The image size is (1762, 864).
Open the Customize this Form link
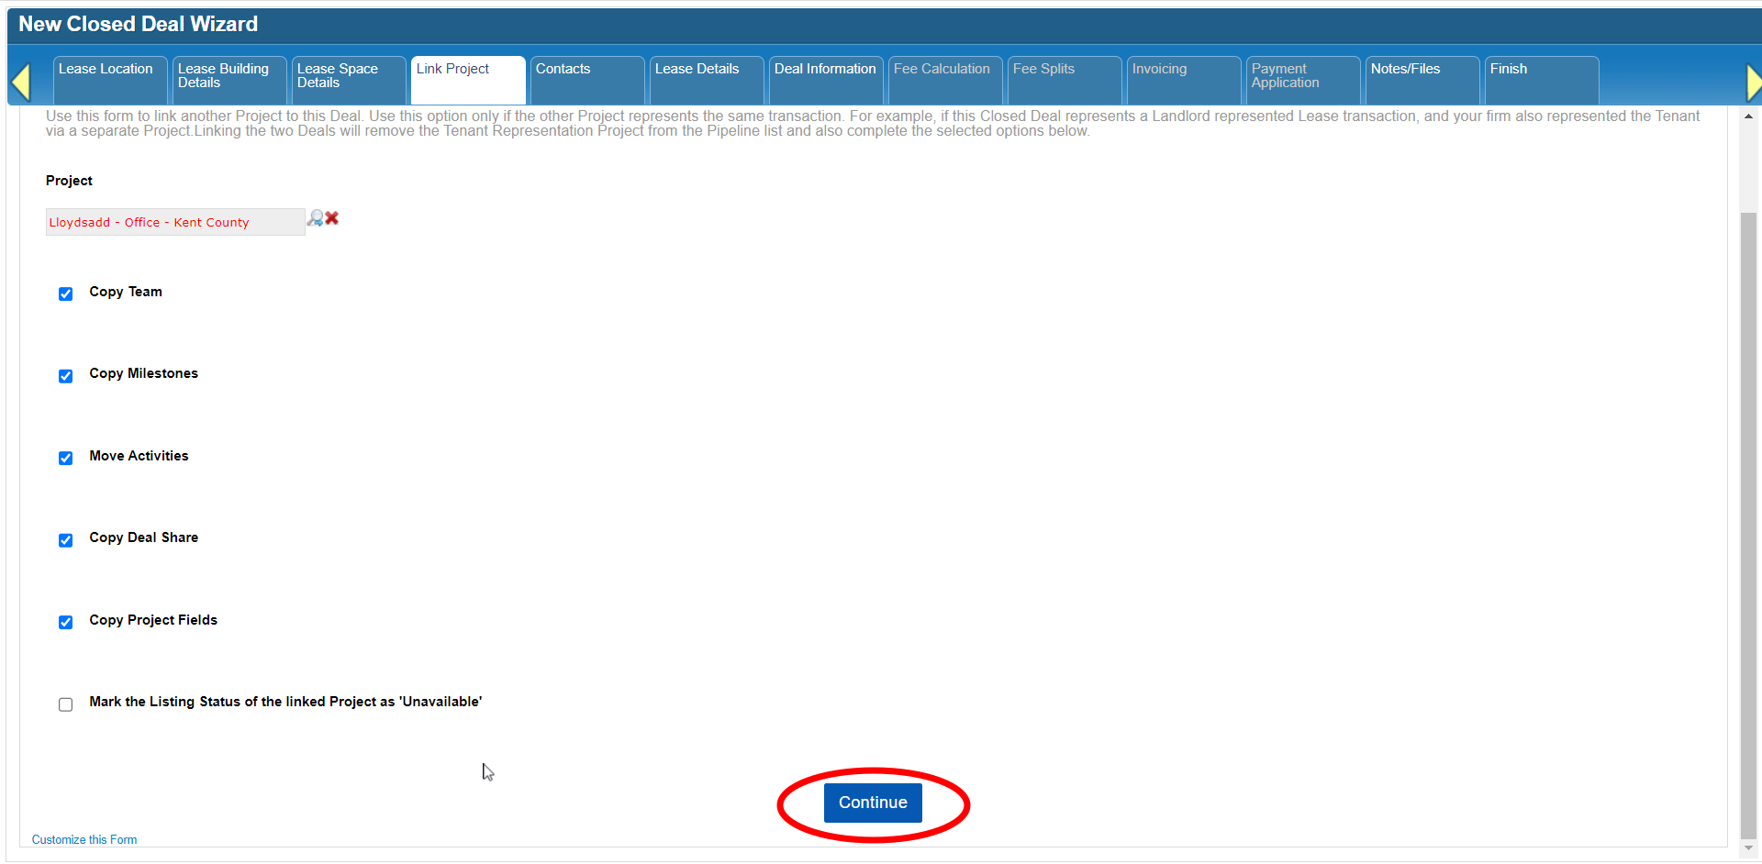point(84,839)
